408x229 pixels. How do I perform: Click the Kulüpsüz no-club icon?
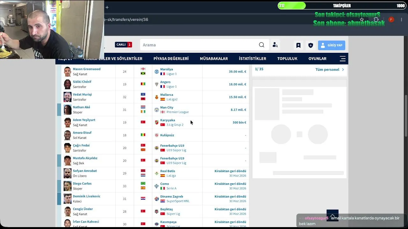coord(157,135)
